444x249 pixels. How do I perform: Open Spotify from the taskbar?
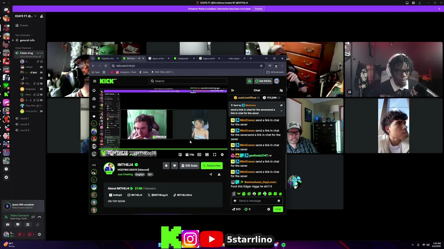pyautogui.click(x=283, y=245)
